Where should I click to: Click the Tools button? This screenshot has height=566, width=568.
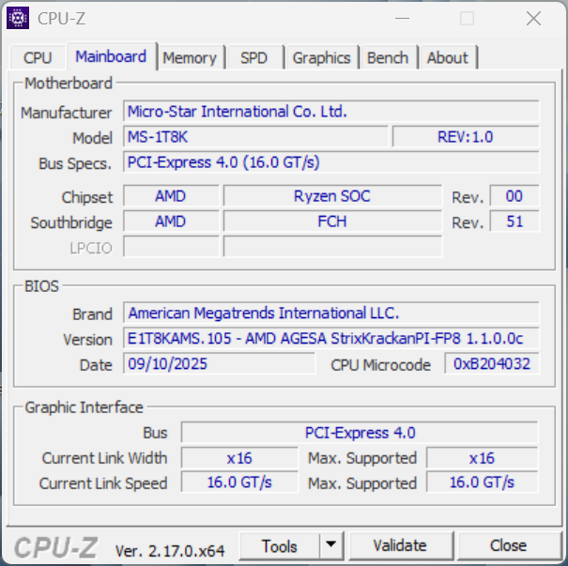(280, 545)
